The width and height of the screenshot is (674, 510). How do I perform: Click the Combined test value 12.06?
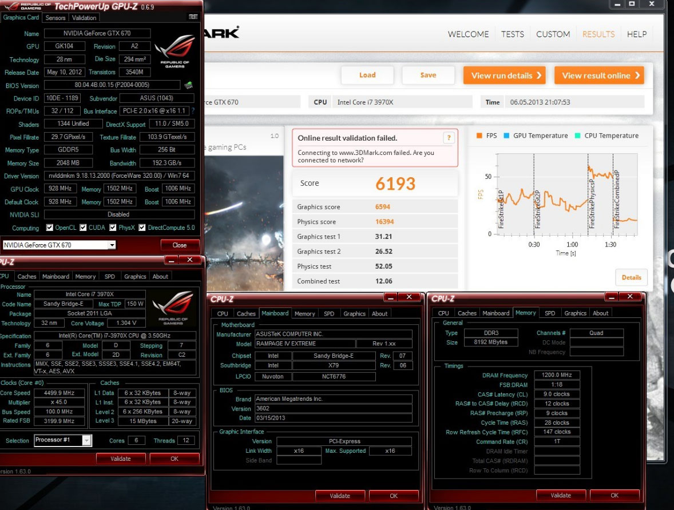383,281
